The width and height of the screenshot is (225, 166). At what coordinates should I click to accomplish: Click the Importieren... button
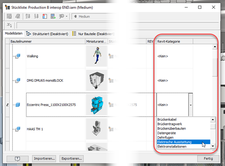point(44,159)
